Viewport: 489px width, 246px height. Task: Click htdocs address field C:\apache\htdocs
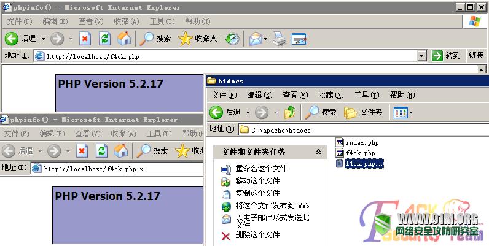(363, 130)
